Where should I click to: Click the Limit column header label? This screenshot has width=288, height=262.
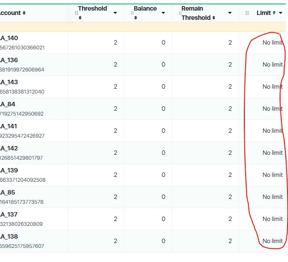tap(264, 13)
